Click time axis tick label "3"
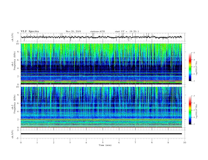This screenshot has width=208, height=160. coord(70,142)
